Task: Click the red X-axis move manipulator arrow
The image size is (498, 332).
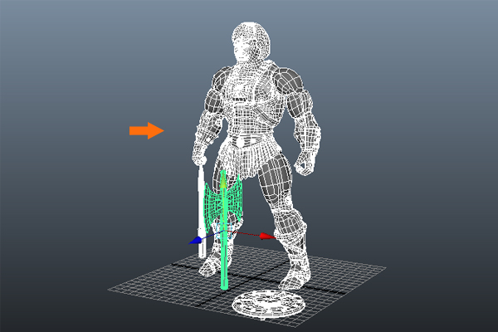Action: (267, 236)
